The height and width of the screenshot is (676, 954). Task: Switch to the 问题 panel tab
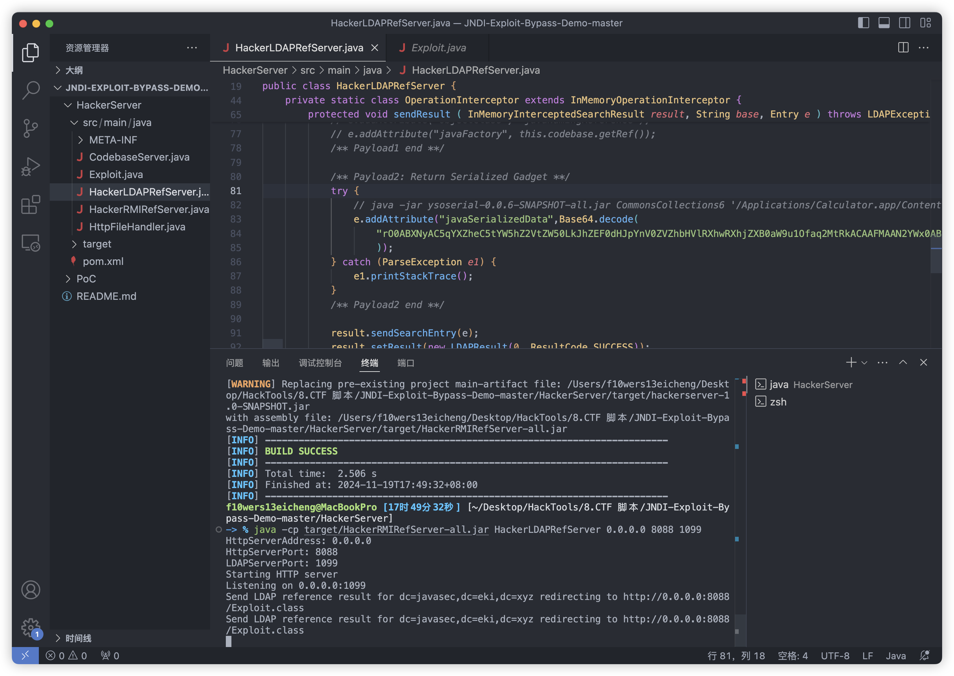click(x=234, y=363)
